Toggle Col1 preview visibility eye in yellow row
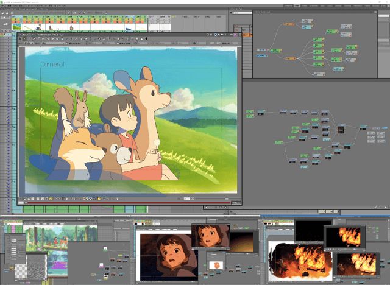Screen dimensions: 390x285 (x=16, y=19)
